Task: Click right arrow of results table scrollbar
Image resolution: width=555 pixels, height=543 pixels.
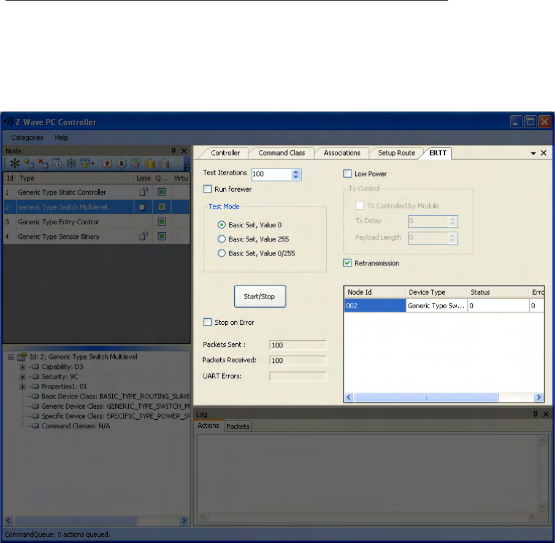Action: point(538,397)
